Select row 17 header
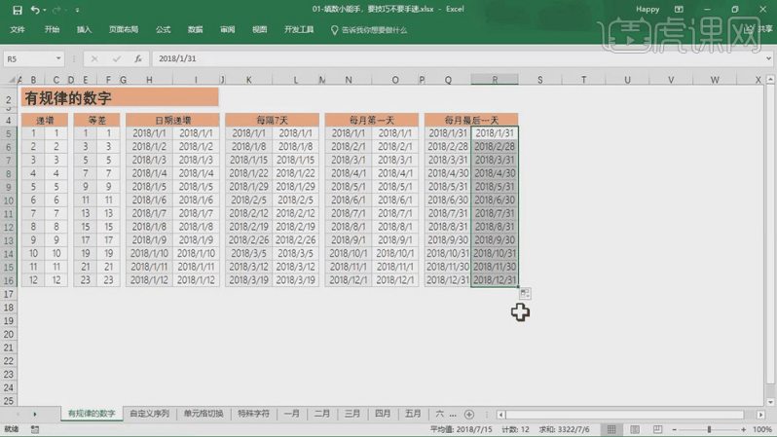 point(9,294)
